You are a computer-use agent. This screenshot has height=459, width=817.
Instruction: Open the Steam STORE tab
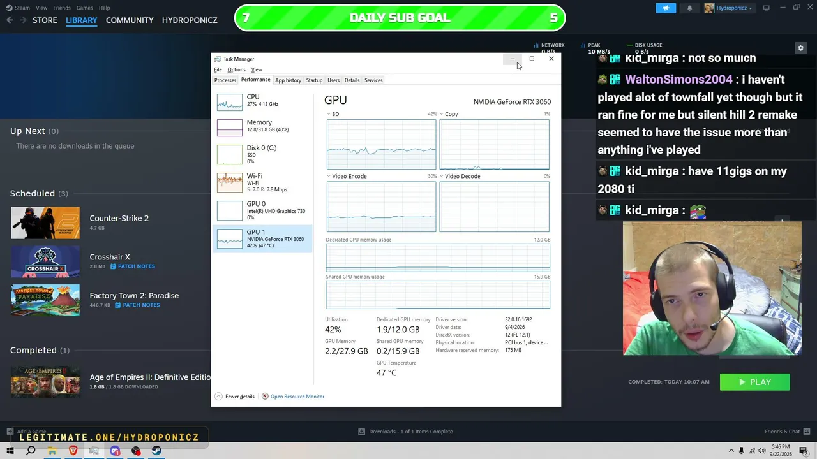click(x=45, y=20)
